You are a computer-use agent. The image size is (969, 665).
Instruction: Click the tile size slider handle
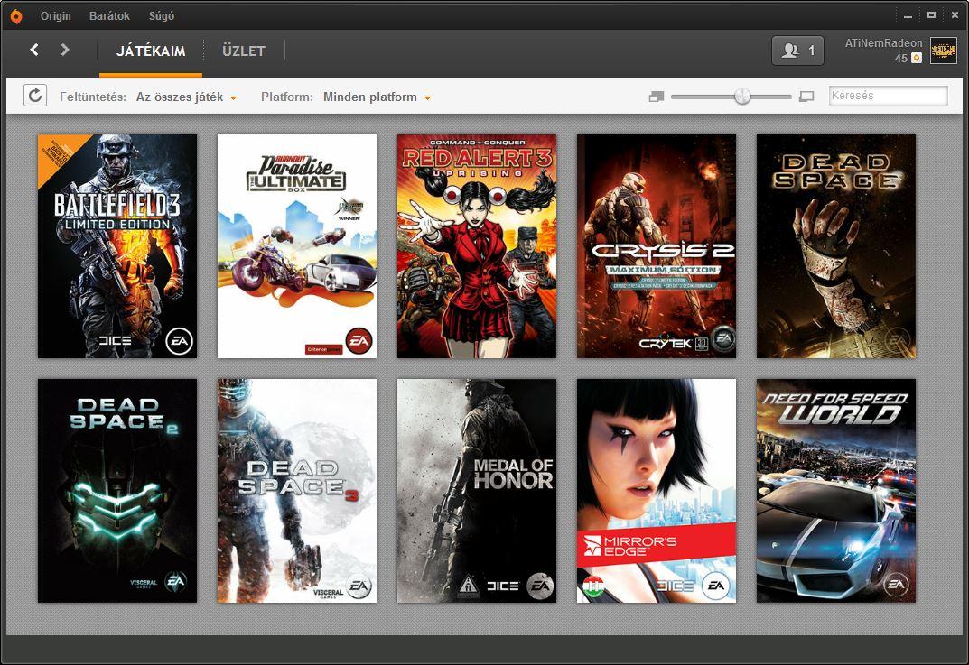click(x=742, y=97)
